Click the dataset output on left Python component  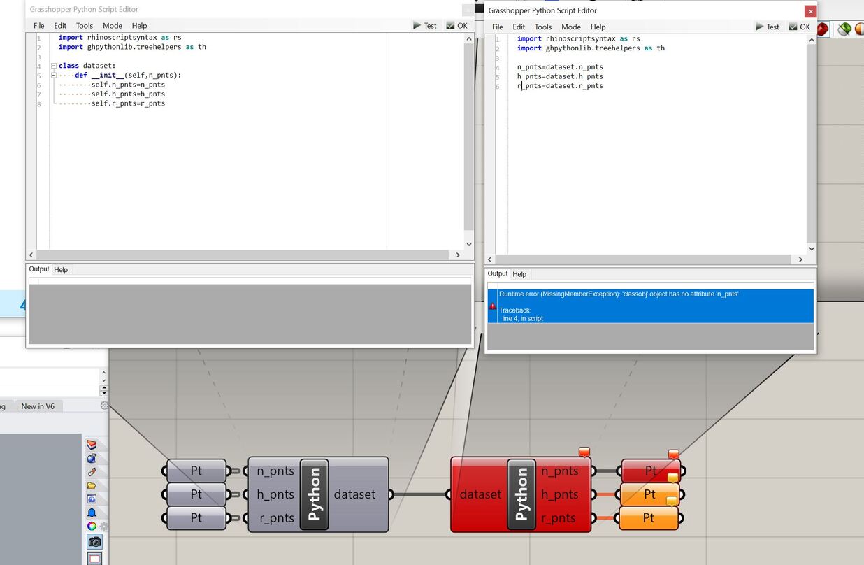tap(354, 494)
